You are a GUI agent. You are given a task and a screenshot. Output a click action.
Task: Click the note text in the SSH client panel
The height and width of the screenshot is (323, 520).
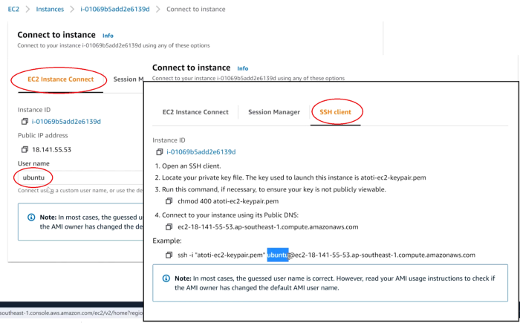tap(334, 283)
